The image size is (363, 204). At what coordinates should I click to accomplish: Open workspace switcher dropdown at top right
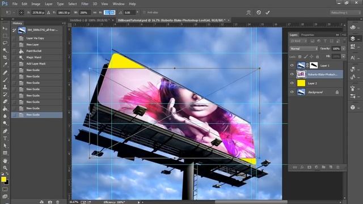coord(345,12)
